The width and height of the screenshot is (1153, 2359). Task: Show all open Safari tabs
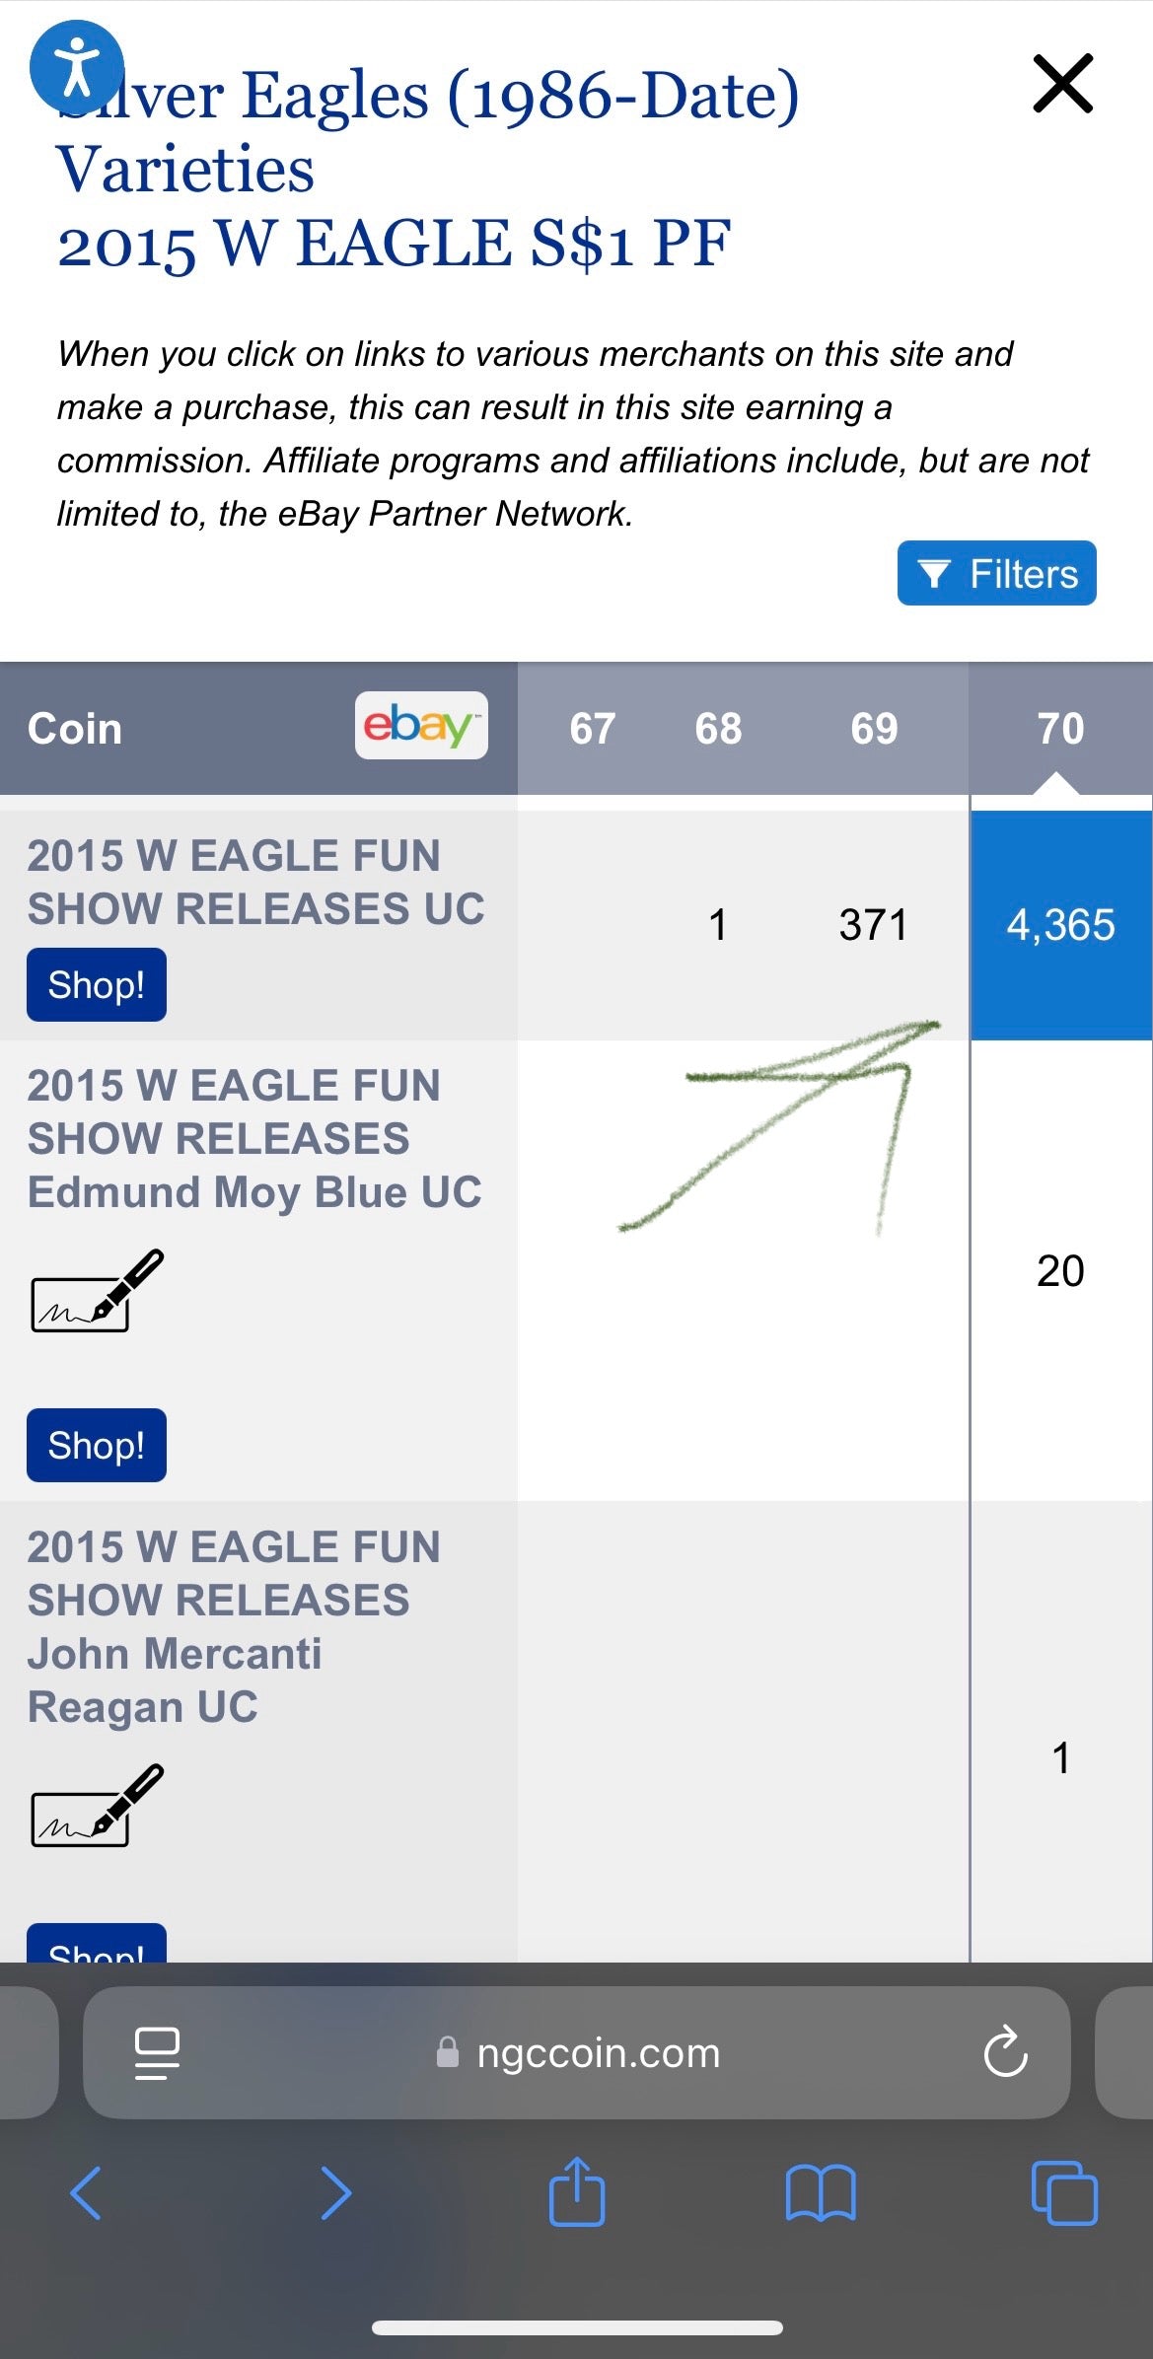(x=1063, y=2193)
